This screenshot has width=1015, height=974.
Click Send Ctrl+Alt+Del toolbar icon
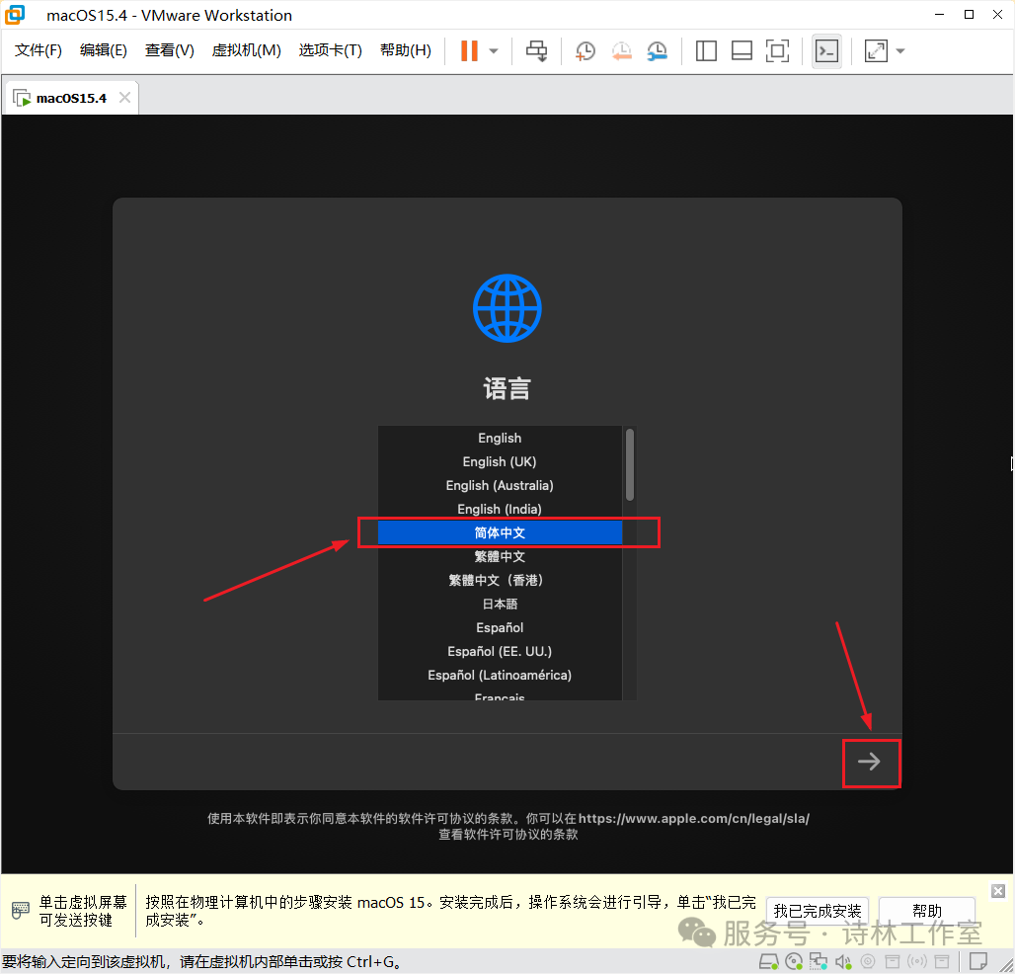tap(537, 51)
